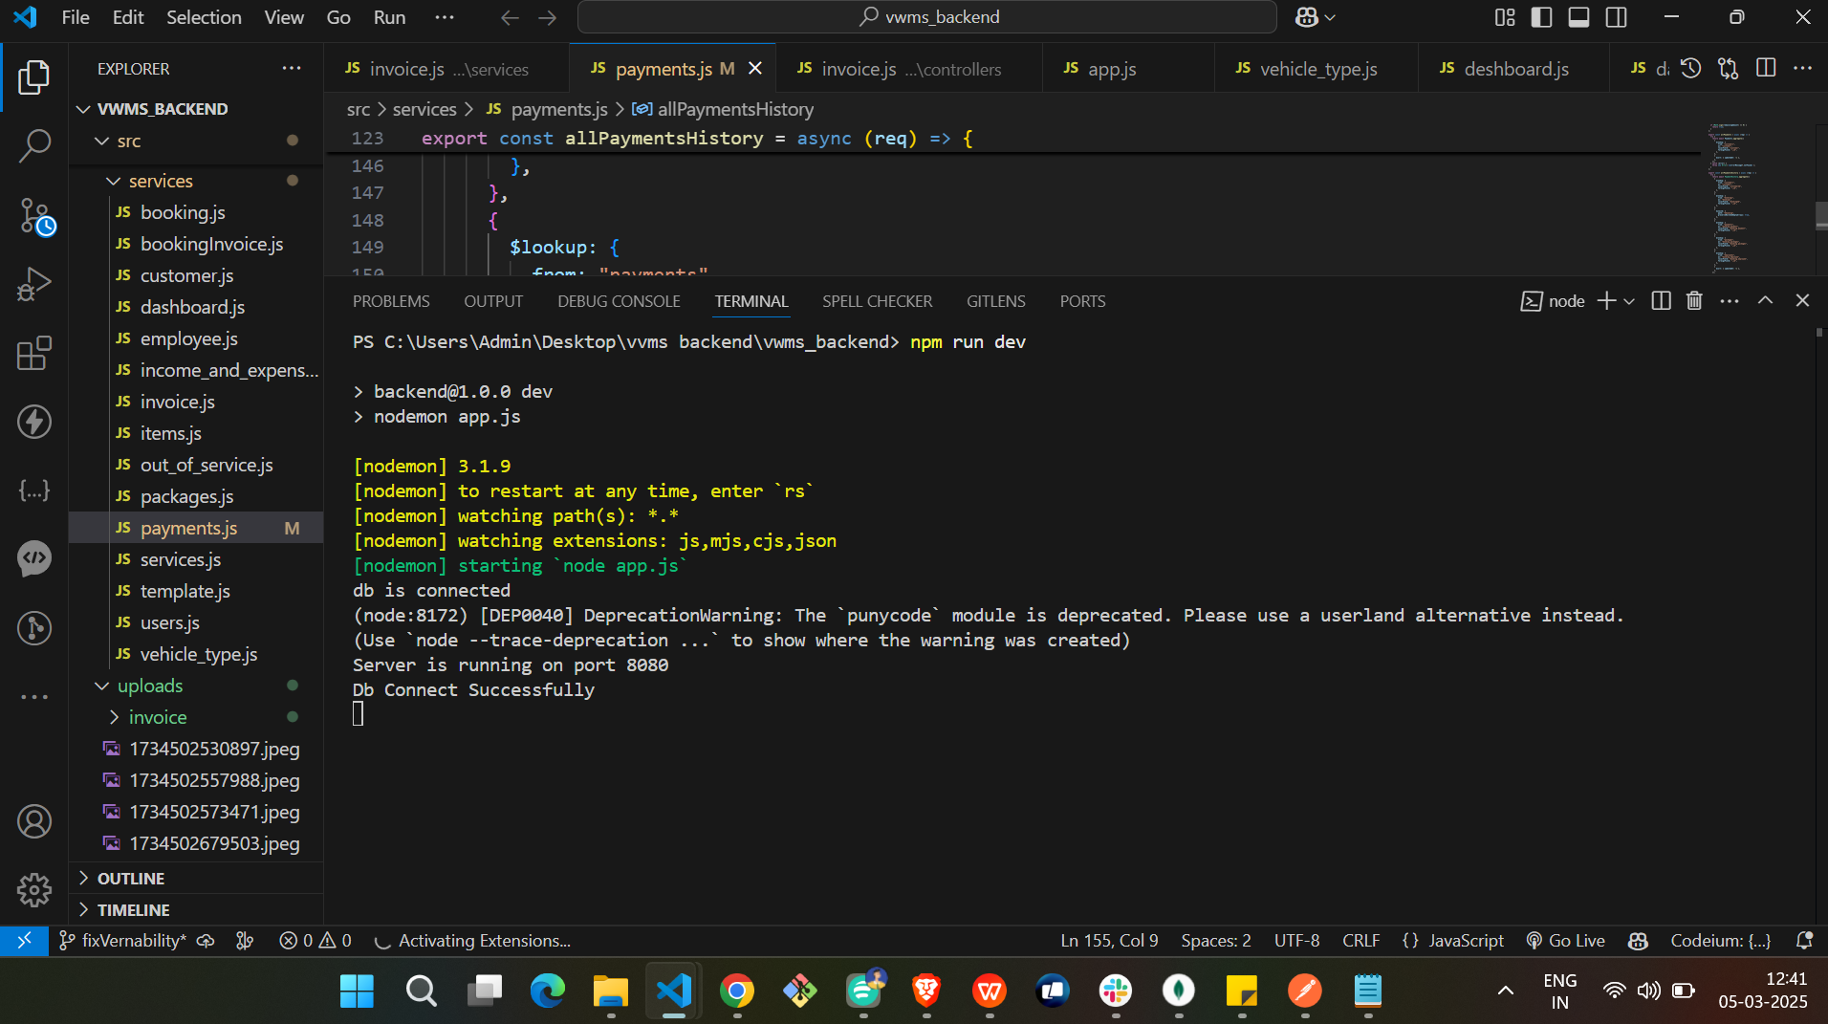
Task: Open the Run and Debug view
Action: point(34,284)
